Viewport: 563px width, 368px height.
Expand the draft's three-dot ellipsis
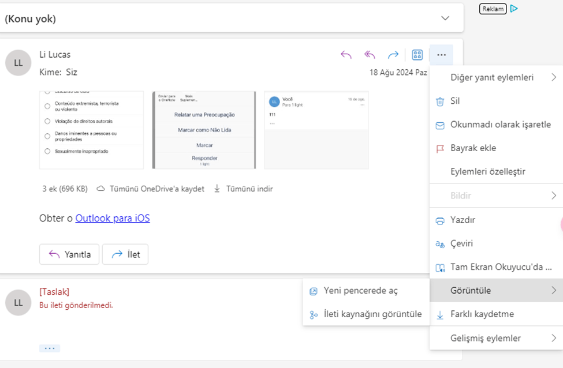[50, 348]
